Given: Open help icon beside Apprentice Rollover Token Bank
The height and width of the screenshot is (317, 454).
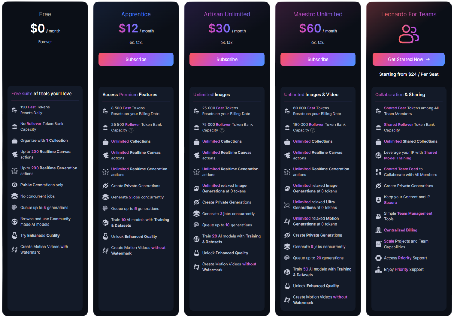Looking at the screenshot, I should [131, 130].
